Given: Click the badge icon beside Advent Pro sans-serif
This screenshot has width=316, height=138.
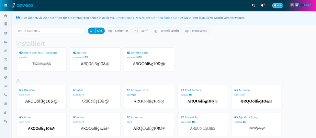Looking at the screenshot, I should [x=194, y=122].
